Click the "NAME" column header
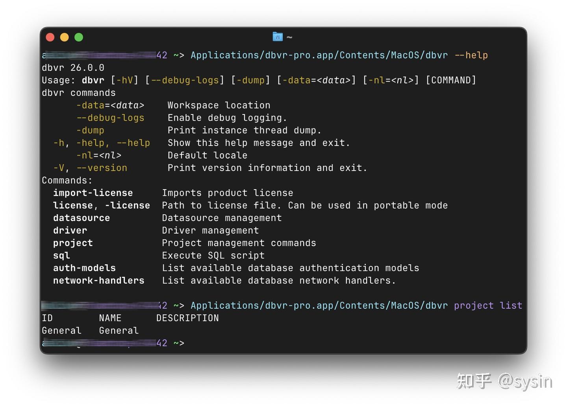Viewport: 567px width, 407px height. pyautogui.click(x=110, y=318)
